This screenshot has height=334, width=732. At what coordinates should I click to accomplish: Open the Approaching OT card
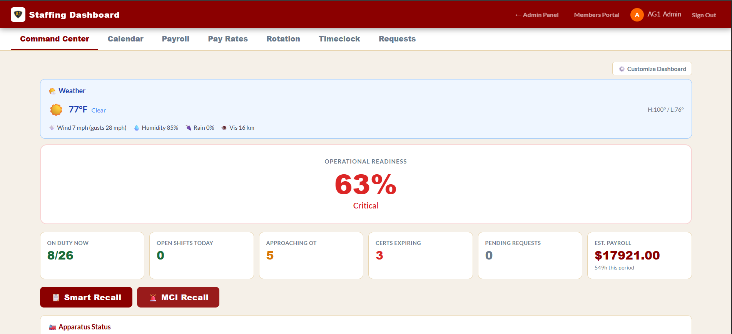(311, 255)
